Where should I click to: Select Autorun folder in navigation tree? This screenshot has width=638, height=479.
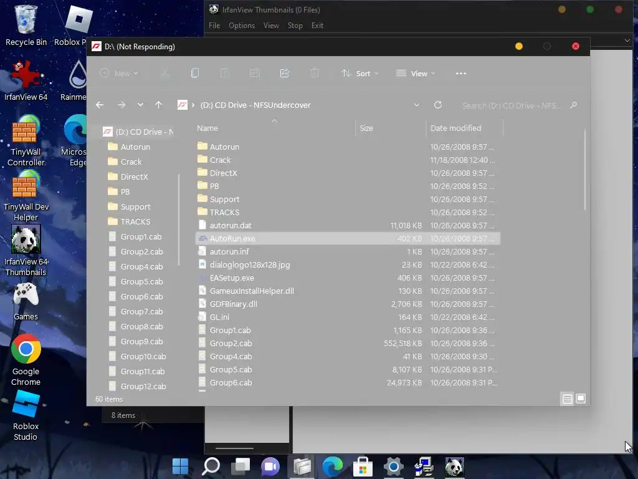pyautogui.click(x=135, y=147)
